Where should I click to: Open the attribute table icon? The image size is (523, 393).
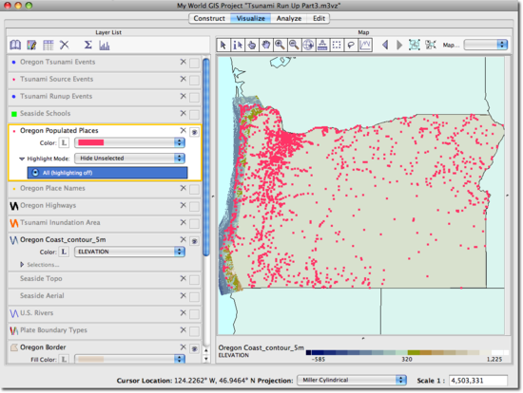tap(48, 45)
